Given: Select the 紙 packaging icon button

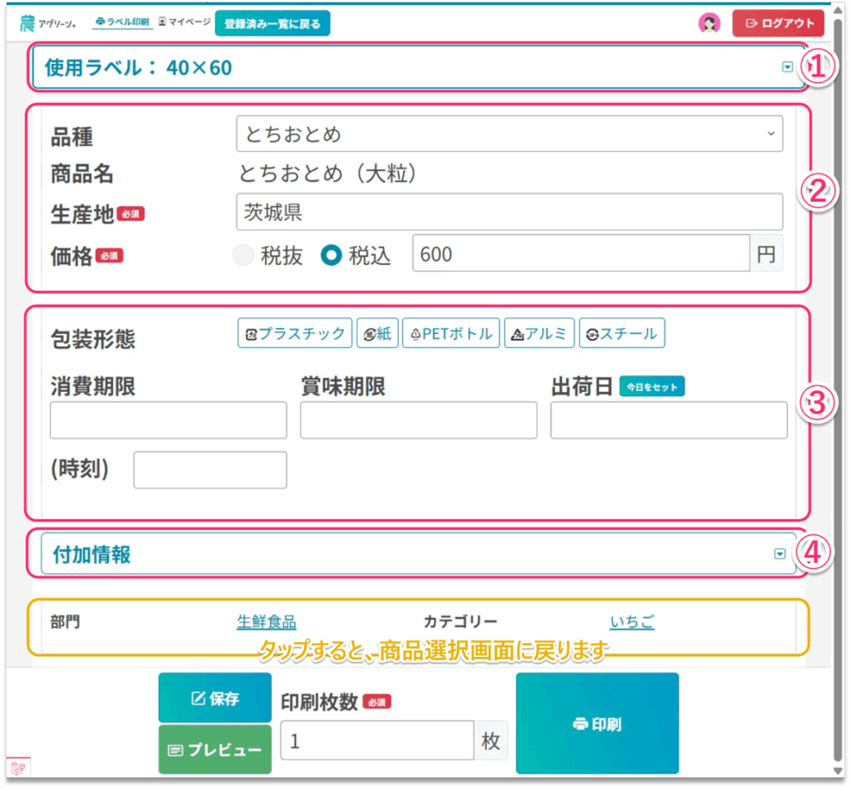Looking at the screenshot, I should tap(377, 334).
